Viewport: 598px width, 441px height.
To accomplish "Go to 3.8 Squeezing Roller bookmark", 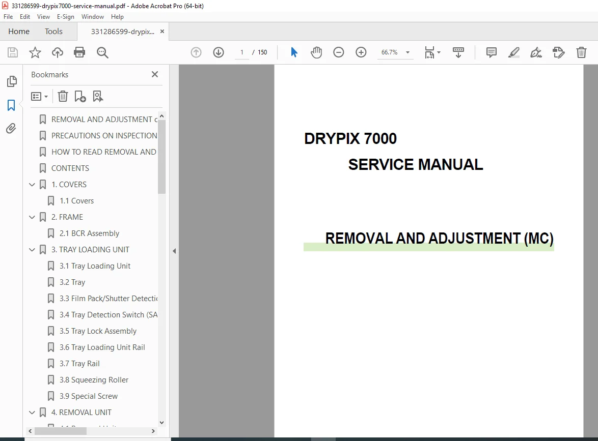I will pos(94,380).
